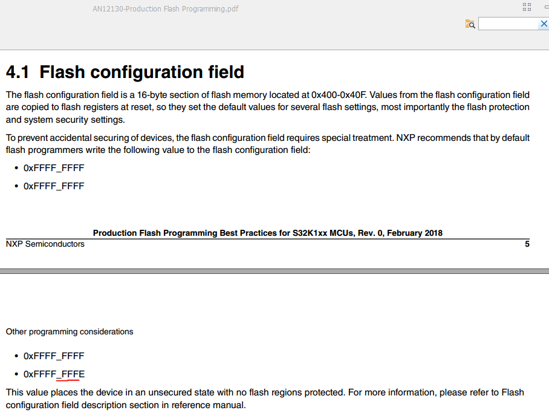Image resolution: width=549 pixels, height=416 pixels.
Task: Click the paragraph starting 'This value places the device'
Action: click(265, 398)
